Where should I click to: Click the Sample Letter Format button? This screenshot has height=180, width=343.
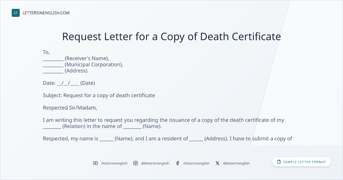click(x=302, y=162)
